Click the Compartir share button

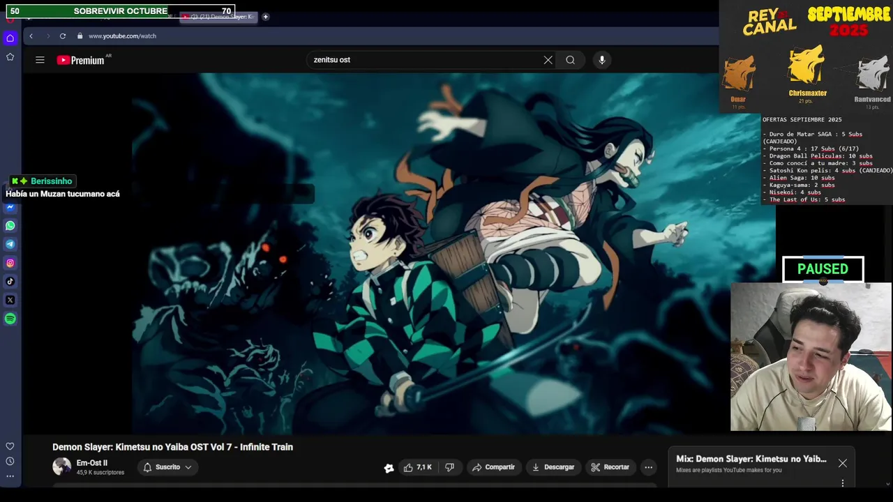point(493,467)
